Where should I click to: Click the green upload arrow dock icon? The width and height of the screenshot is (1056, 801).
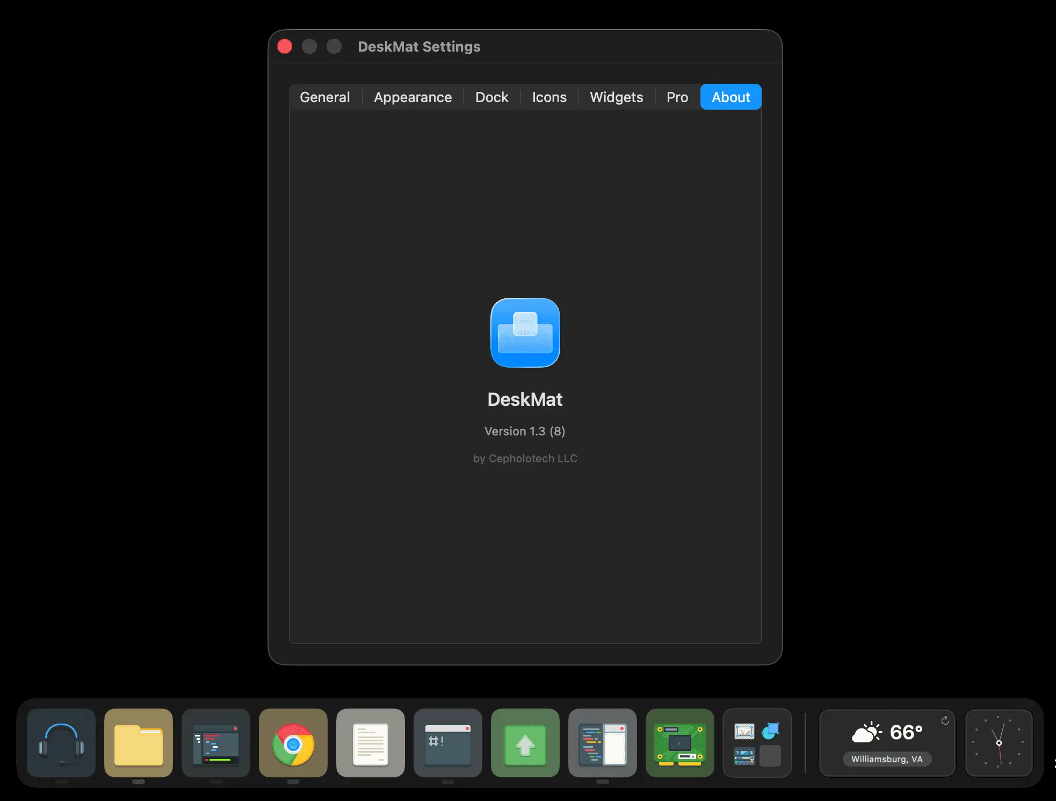click(x=525, y=742)
